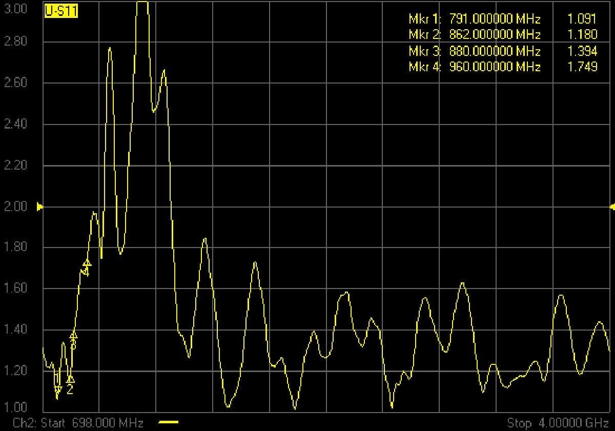Click the Mkr 3 880 MHz readout
The height and width of the screenshot is (431, 615).
point(474,51)
